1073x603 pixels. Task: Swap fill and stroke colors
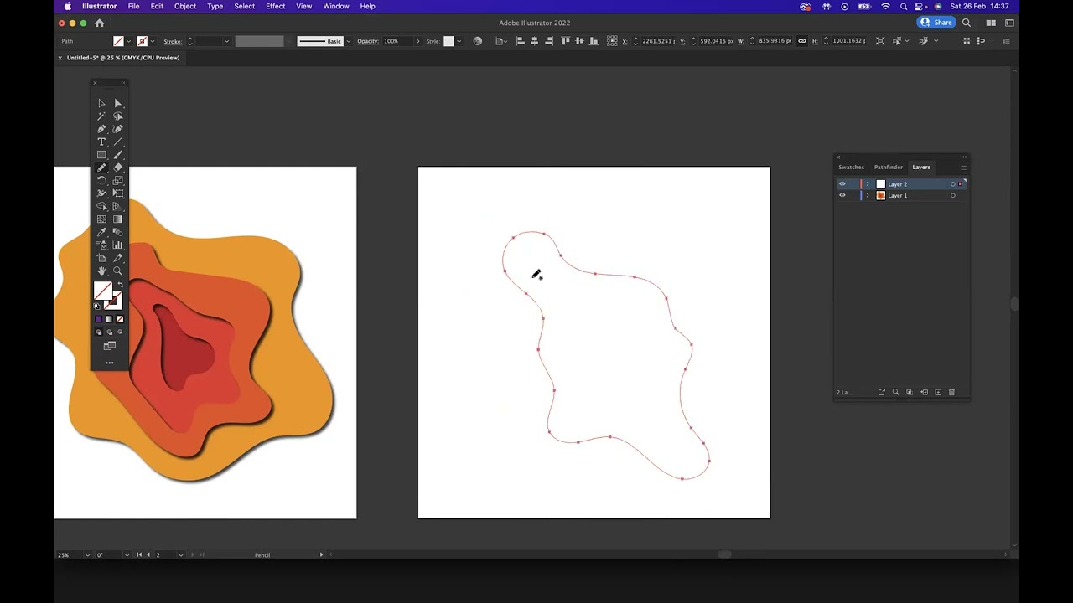tap(120, 286)
